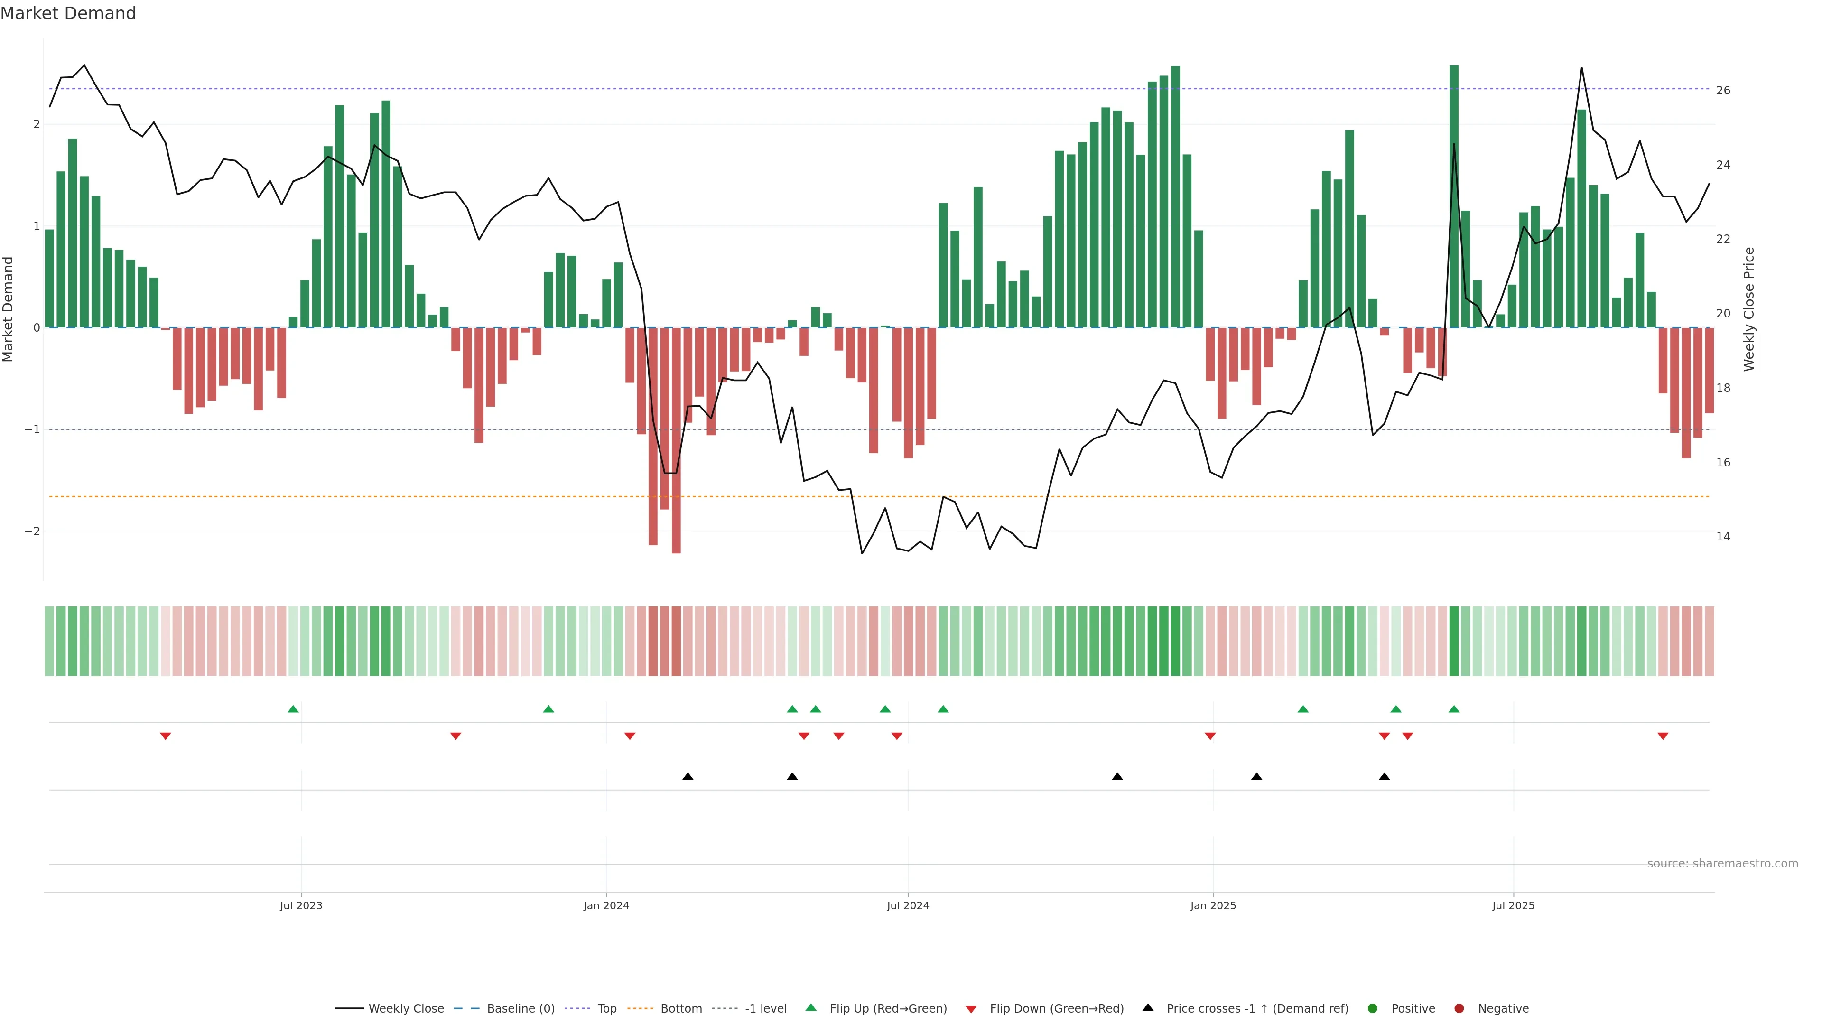The width and height of the screenshot is (1822, 1025).
Task: Click the dark red Negative legend dot
Action: tap(1459, 1009)
